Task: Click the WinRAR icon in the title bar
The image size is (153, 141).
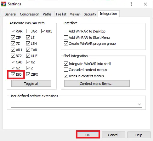Action: pos(4,4)
